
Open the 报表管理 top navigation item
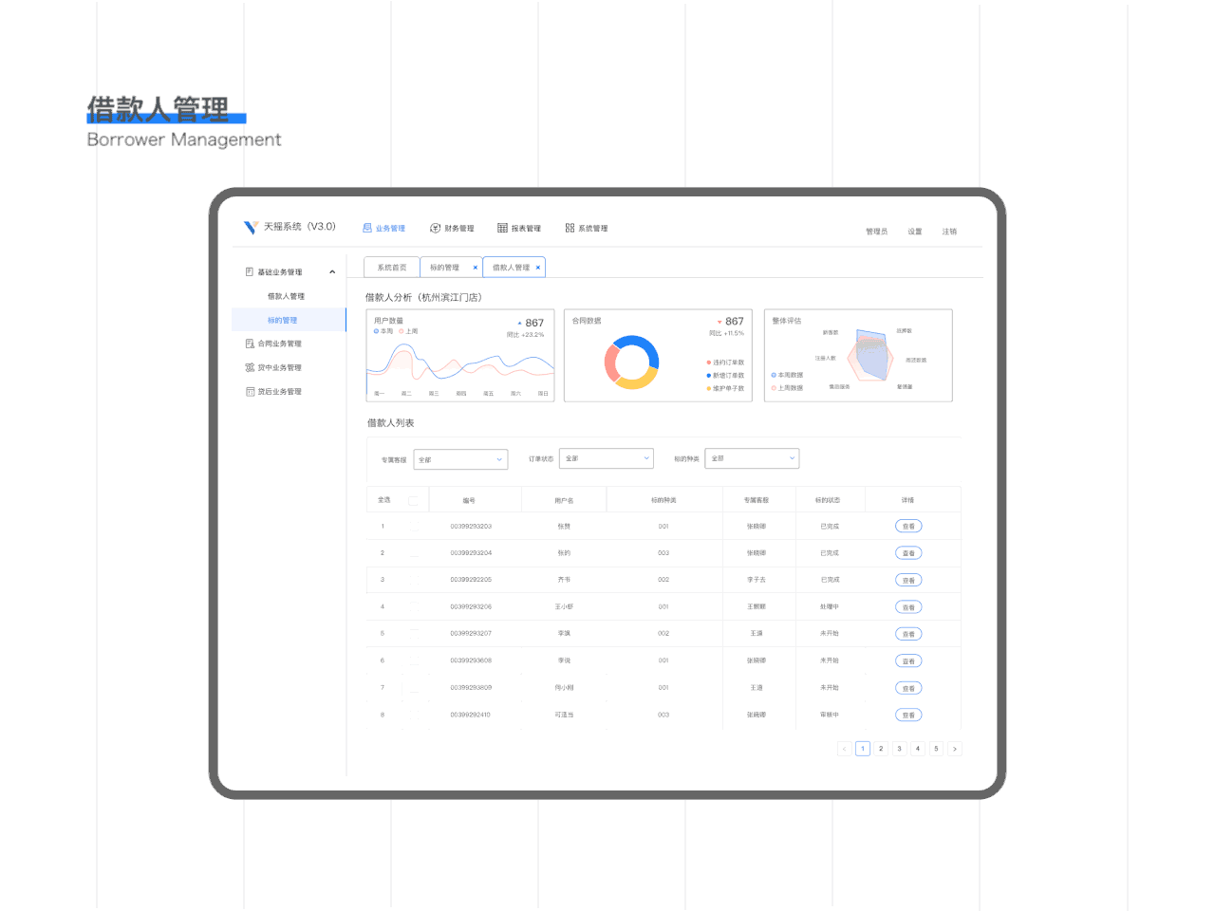(519, 228)
